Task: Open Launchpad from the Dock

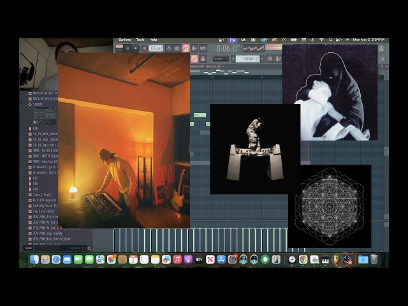Action: (45, 259)
